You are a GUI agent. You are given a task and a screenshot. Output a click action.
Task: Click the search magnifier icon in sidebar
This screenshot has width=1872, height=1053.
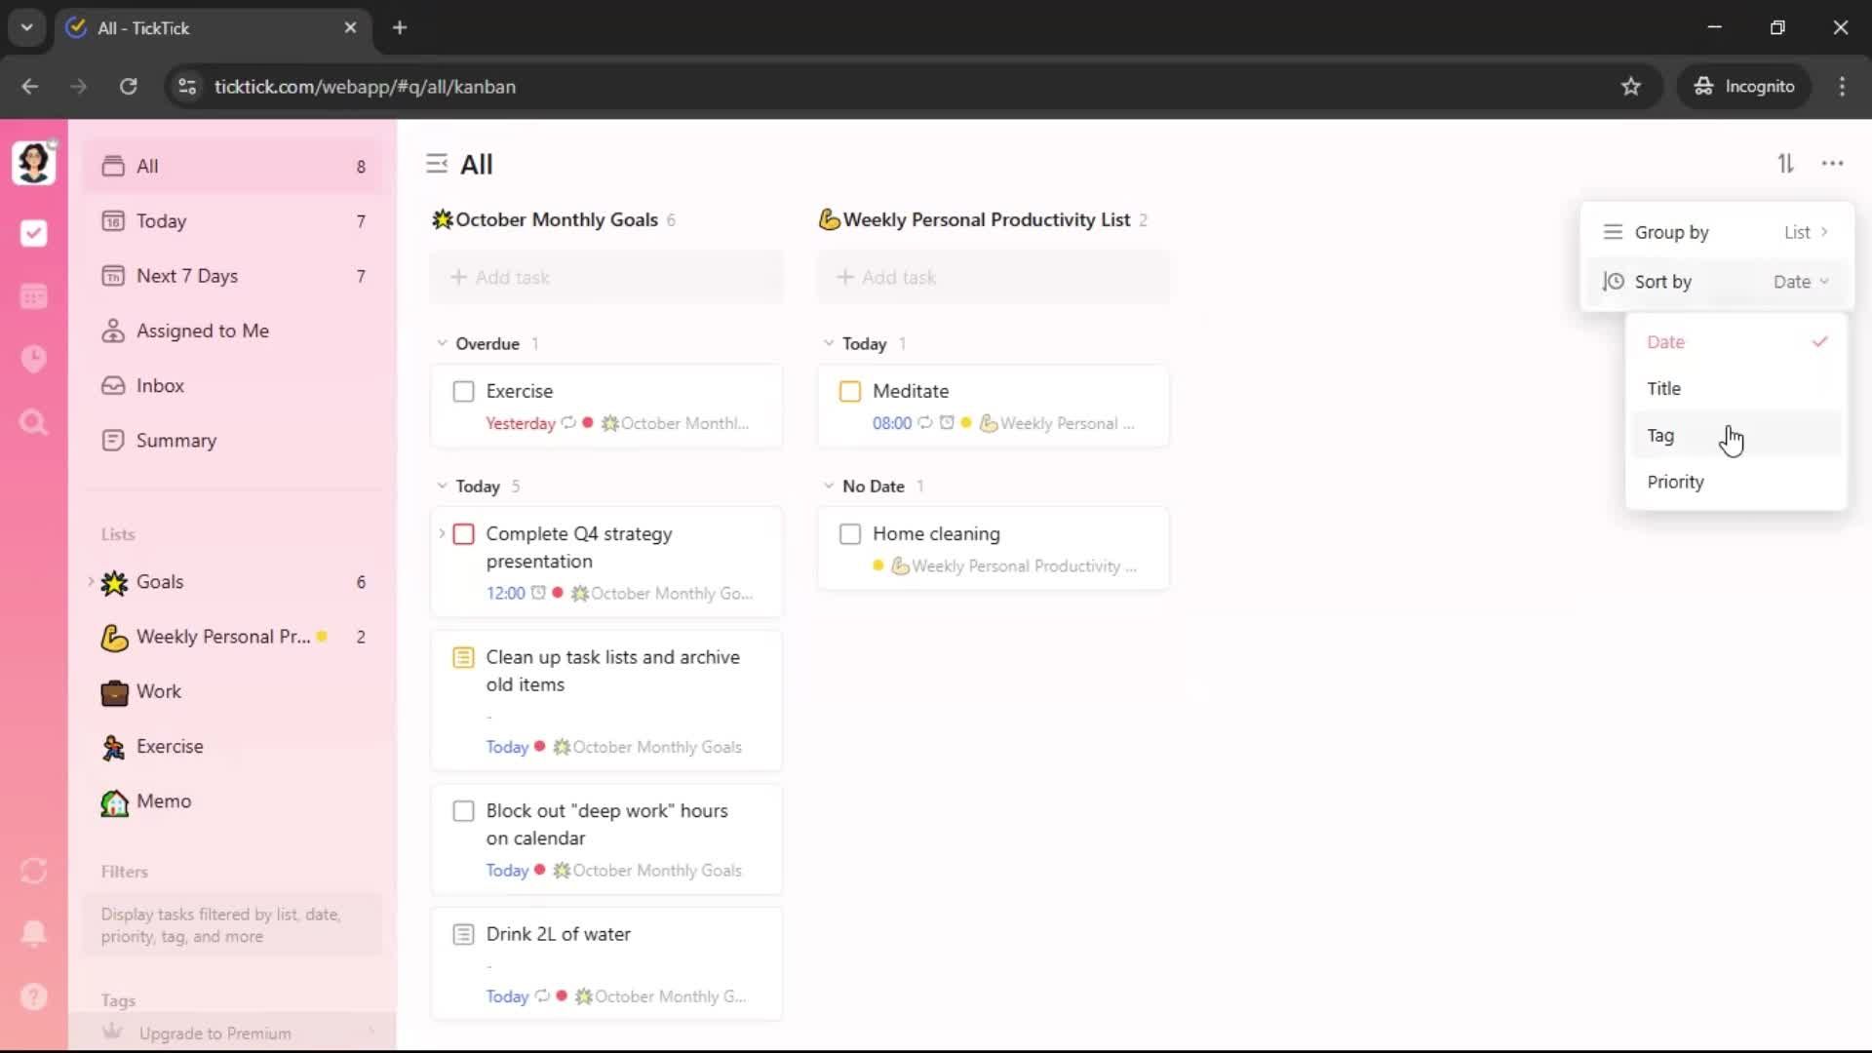(x=34, y=422)
